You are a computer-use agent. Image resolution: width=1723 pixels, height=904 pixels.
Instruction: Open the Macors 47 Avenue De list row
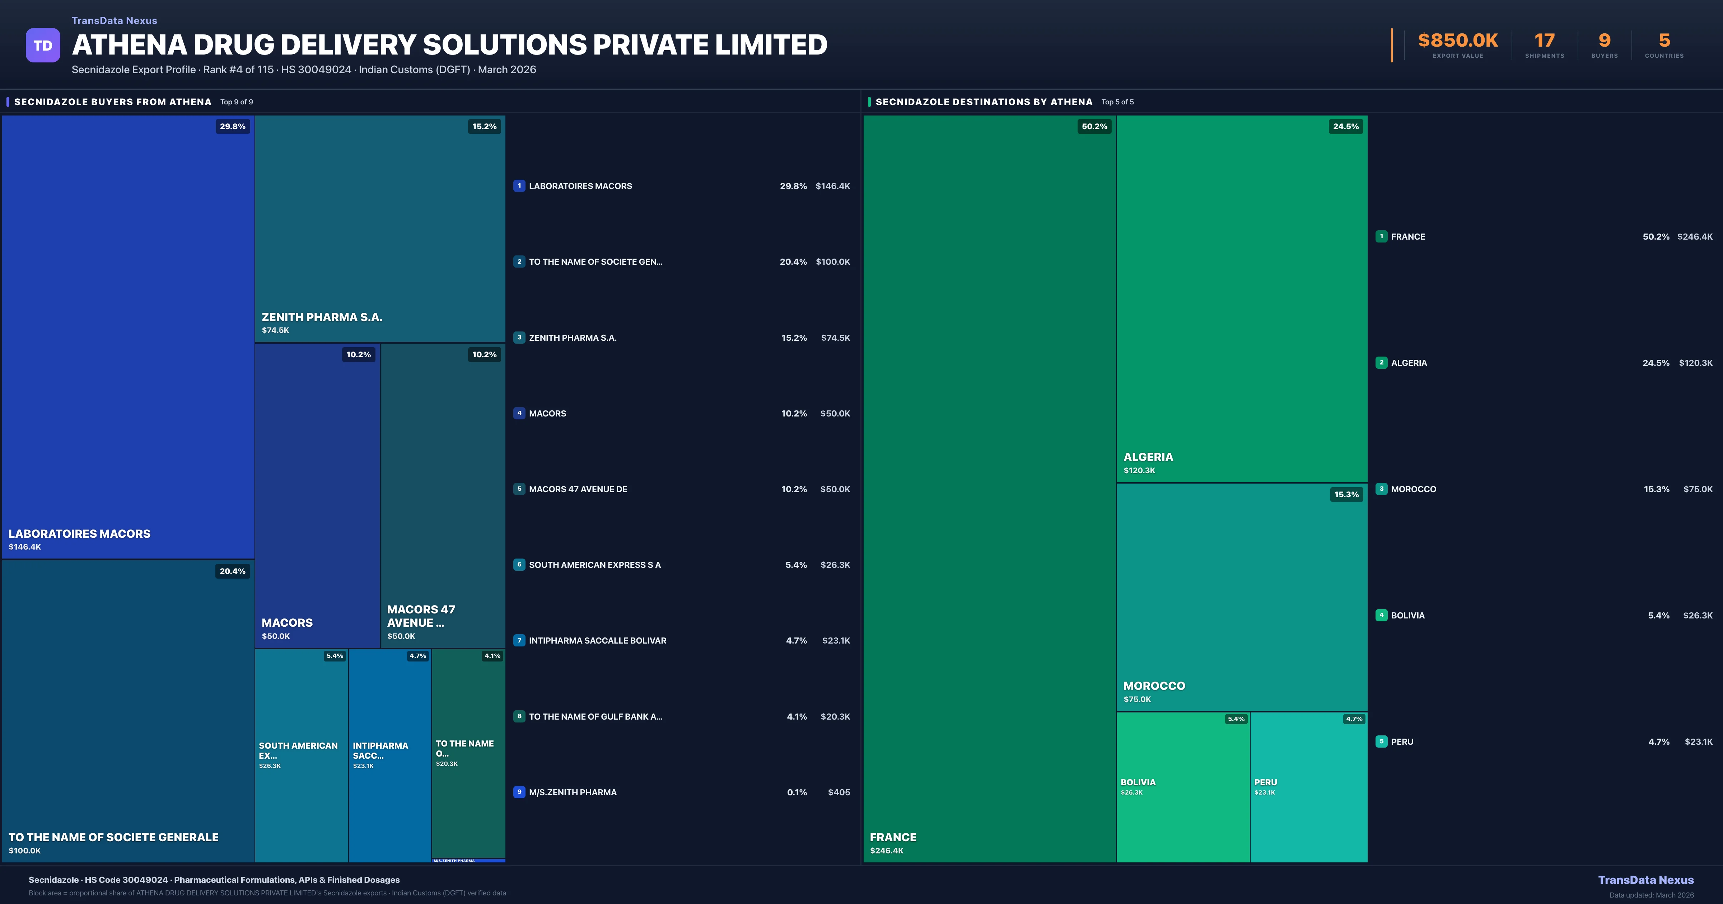(578, 489)
